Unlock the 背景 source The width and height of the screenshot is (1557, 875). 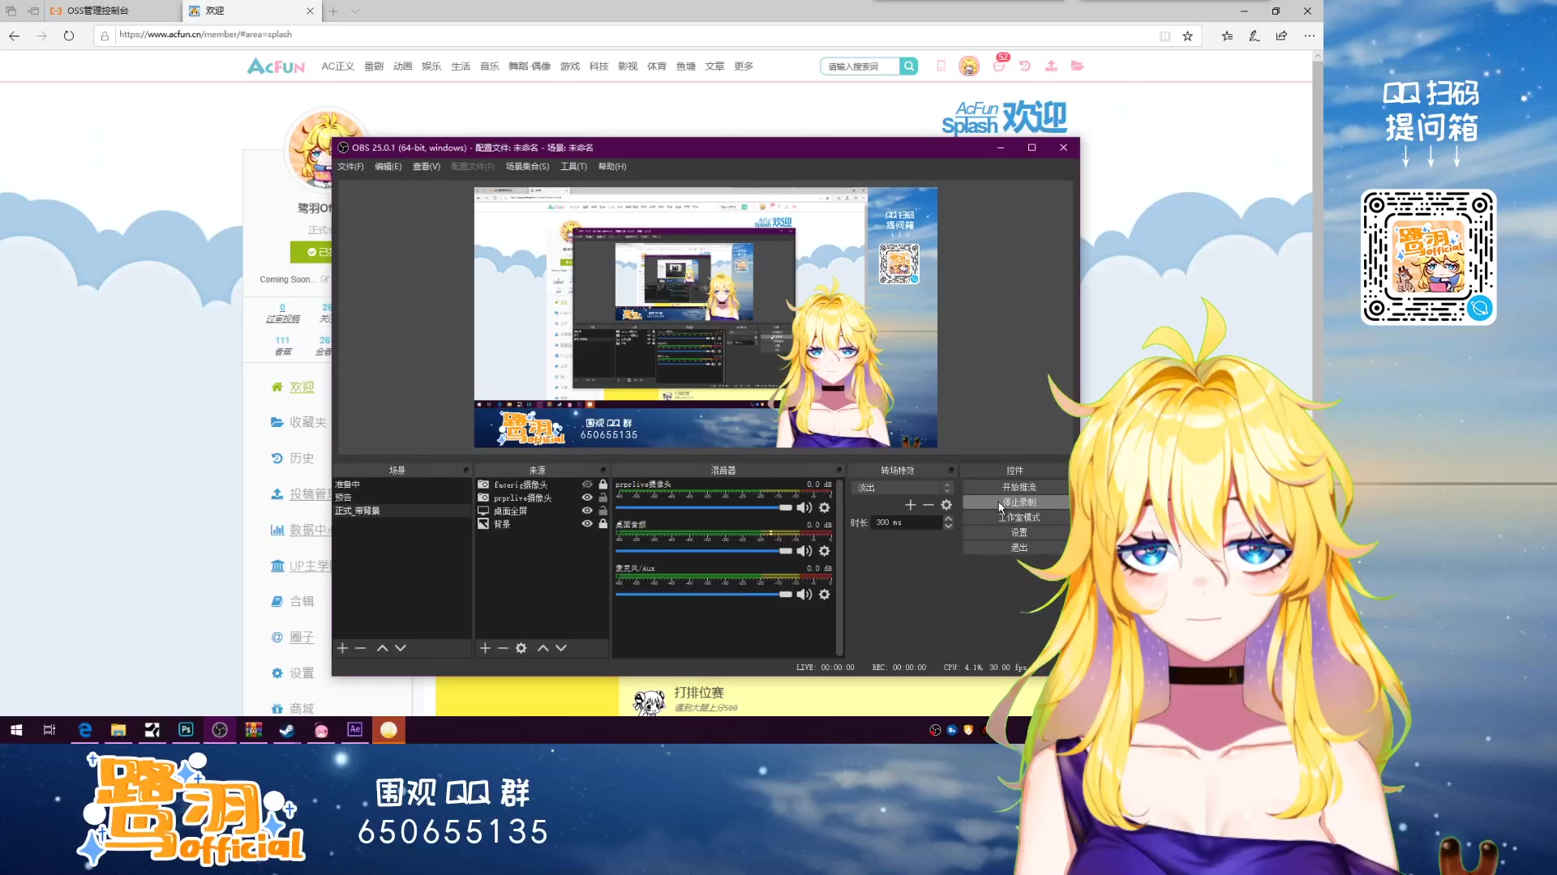pyautogui.click(x=603, y=524)
